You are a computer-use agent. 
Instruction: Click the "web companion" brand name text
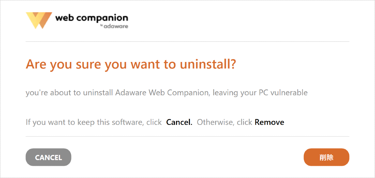tap(92, 18)
